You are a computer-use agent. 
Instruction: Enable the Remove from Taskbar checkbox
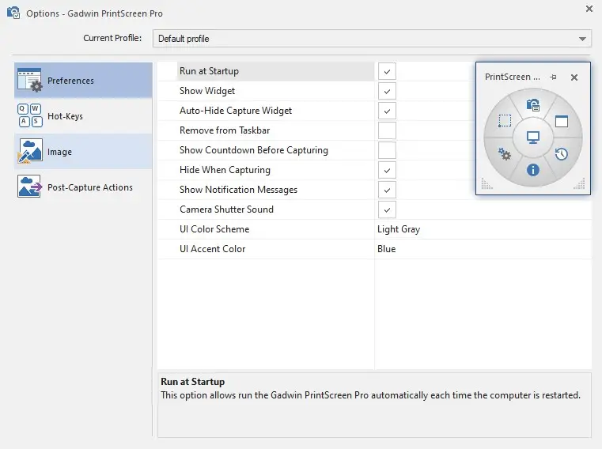point(387,130)
